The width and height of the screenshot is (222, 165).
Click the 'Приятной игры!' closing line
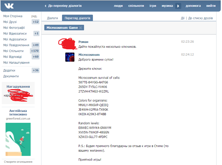(90, 160)
